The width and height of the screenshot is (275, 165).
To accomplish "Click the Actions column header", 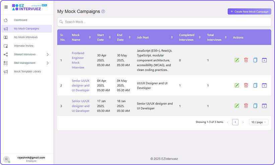I will (238, 37).
